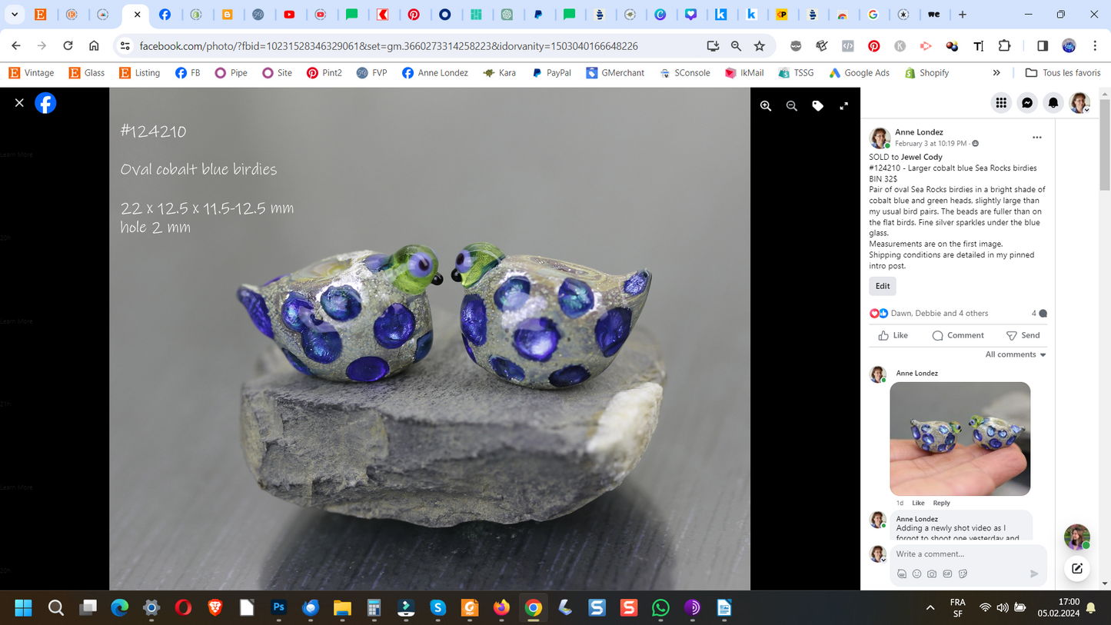Open post options three-dot menu
This screenshot has height=625, width=1111.
pos(1036,138)
